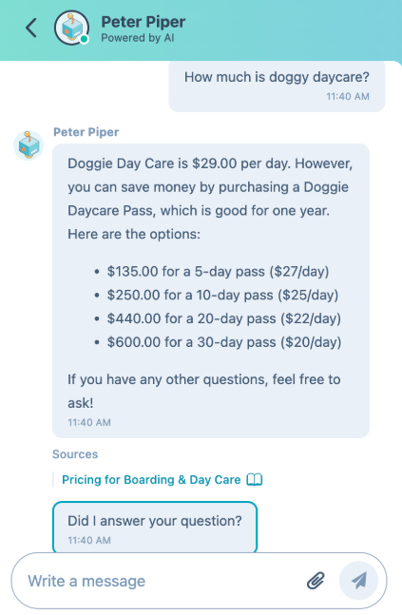The height and width of the screenshot is (615, 402).
Task: Click the 11:40 AM timestamp under the user question
Action: [348, 97]
